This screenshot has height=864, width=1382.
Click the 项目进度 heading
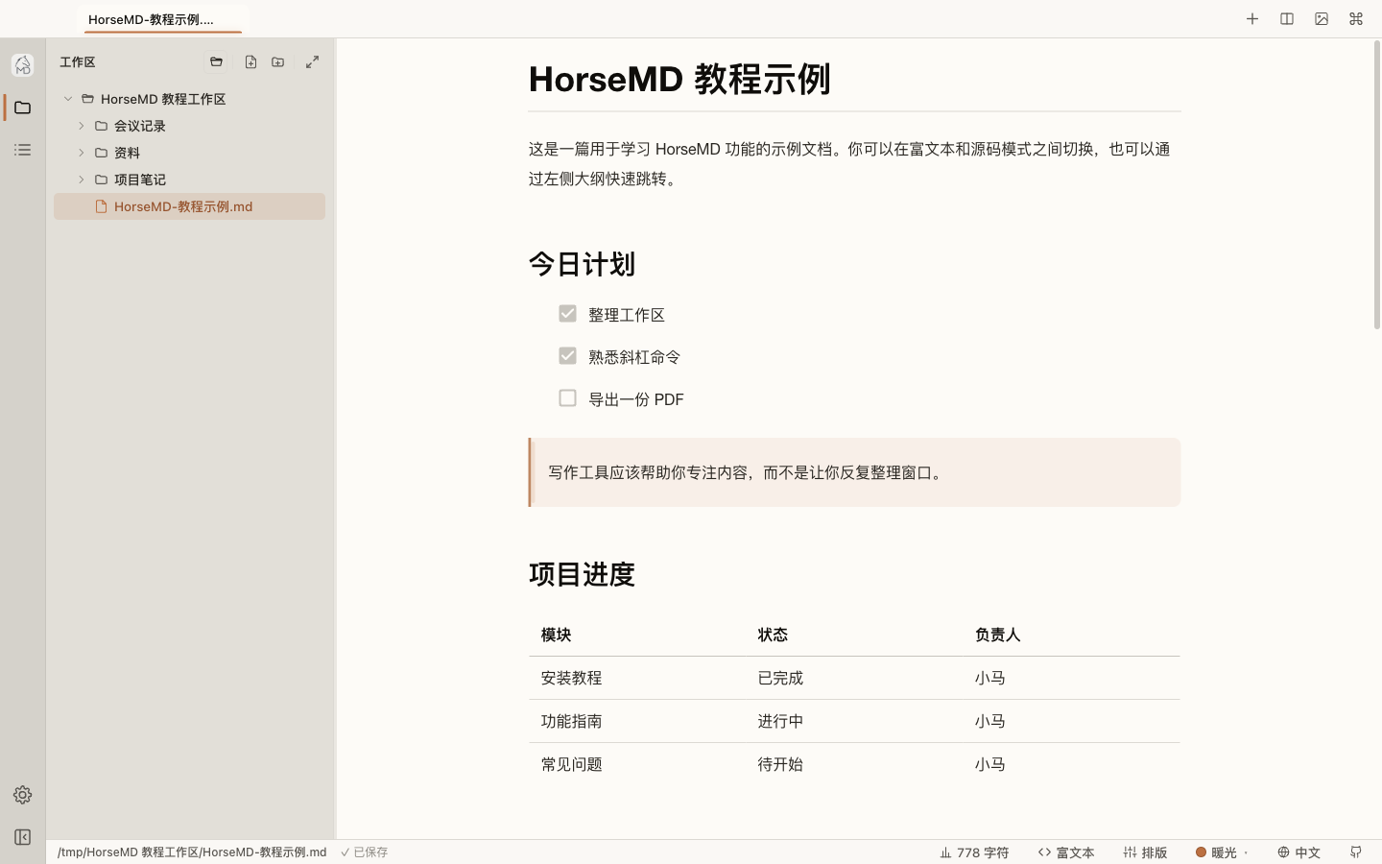(582, 574)
